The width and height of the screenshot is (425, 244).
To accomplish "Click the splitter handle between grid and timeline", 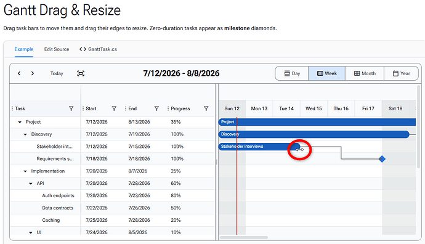I will pos(217,162).
